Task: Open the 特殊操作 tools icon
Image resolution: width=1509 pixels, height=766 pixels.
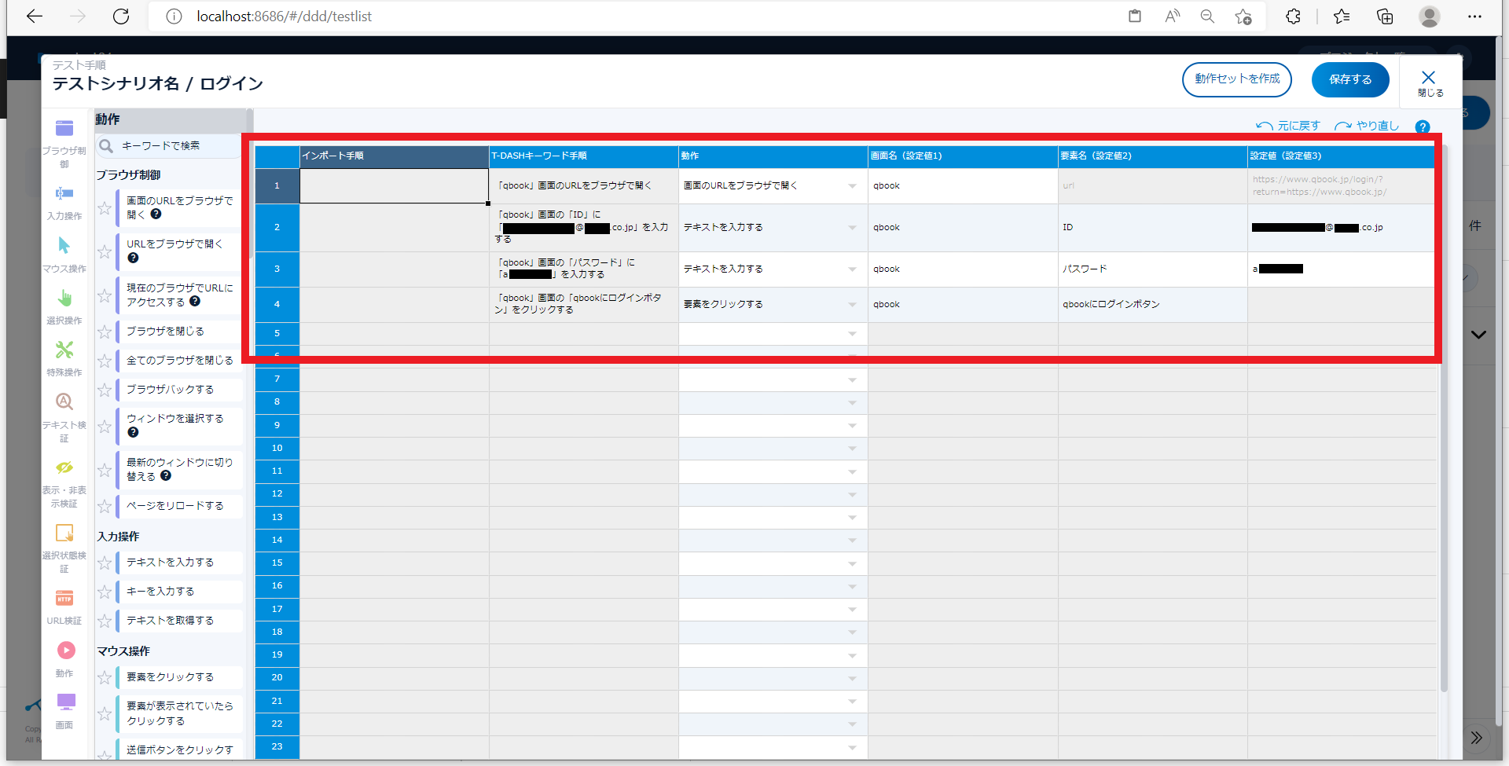Action: click(x=64, y=350)
